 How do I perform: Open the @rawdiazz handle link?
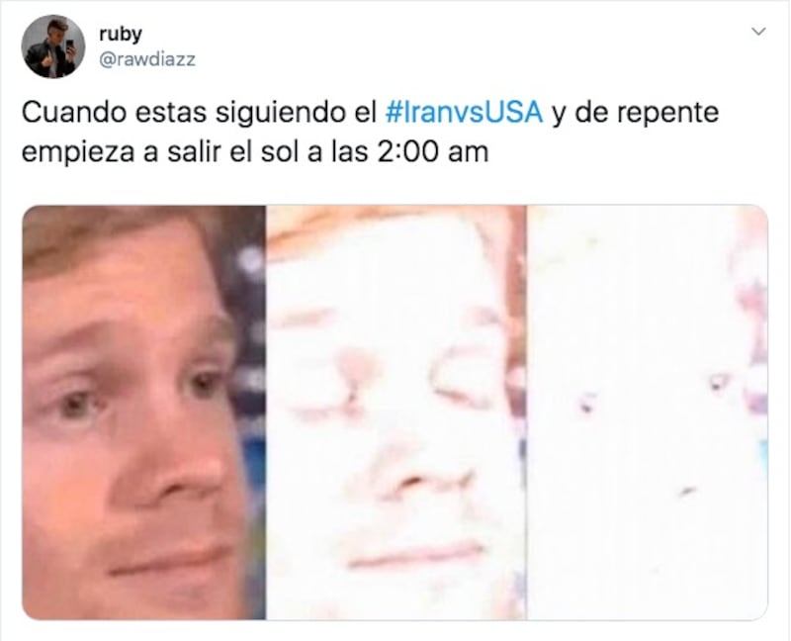[147, 59]
